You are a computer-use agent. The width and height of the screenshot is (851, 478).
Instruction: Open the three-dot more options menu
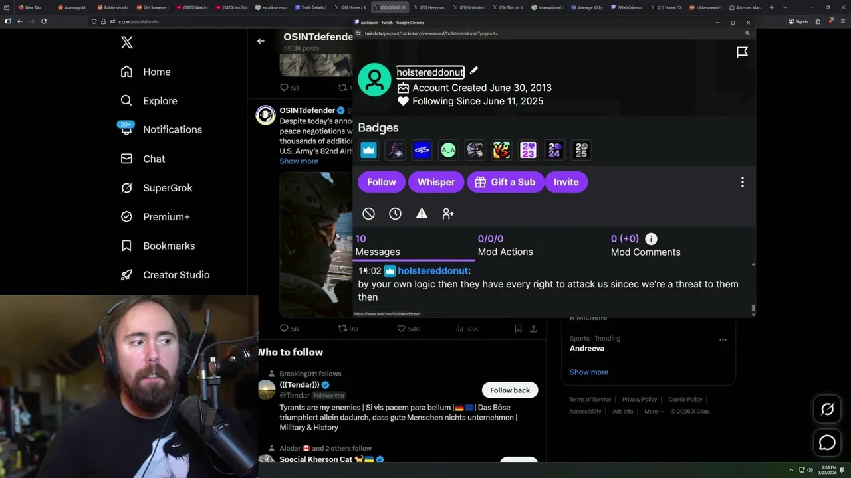coord(743,182)
